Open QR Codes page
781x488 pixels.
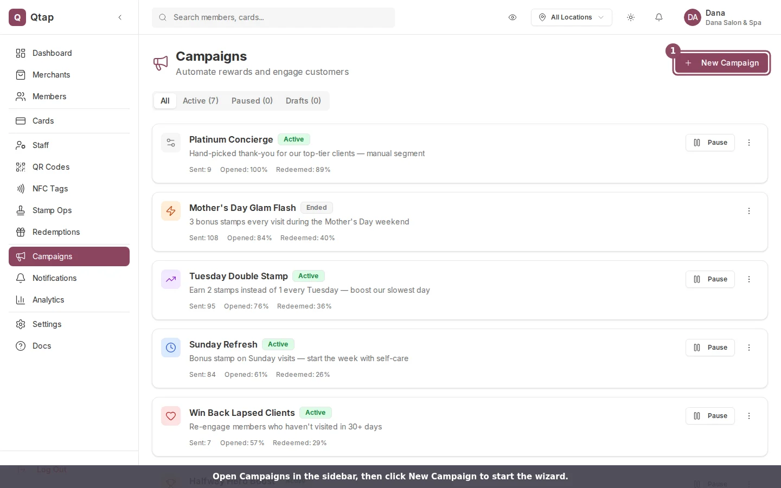[x=69, y=167]
